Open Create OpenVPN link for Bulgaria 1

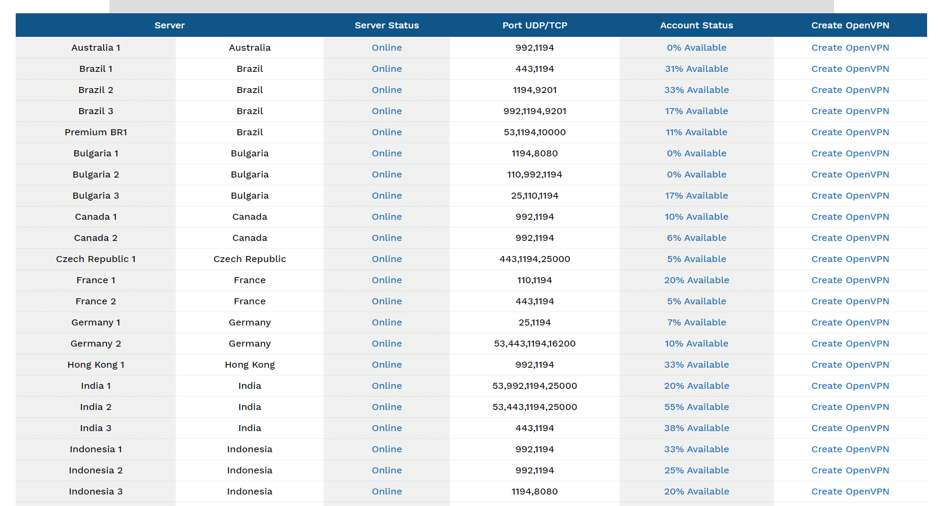[850, 153]
